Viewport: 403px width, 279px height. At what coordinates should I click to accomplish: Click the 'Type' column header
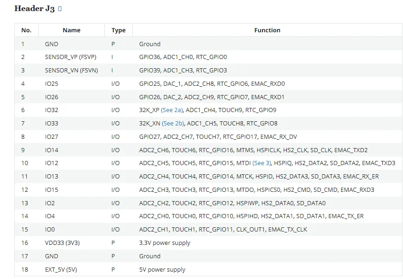119,30
